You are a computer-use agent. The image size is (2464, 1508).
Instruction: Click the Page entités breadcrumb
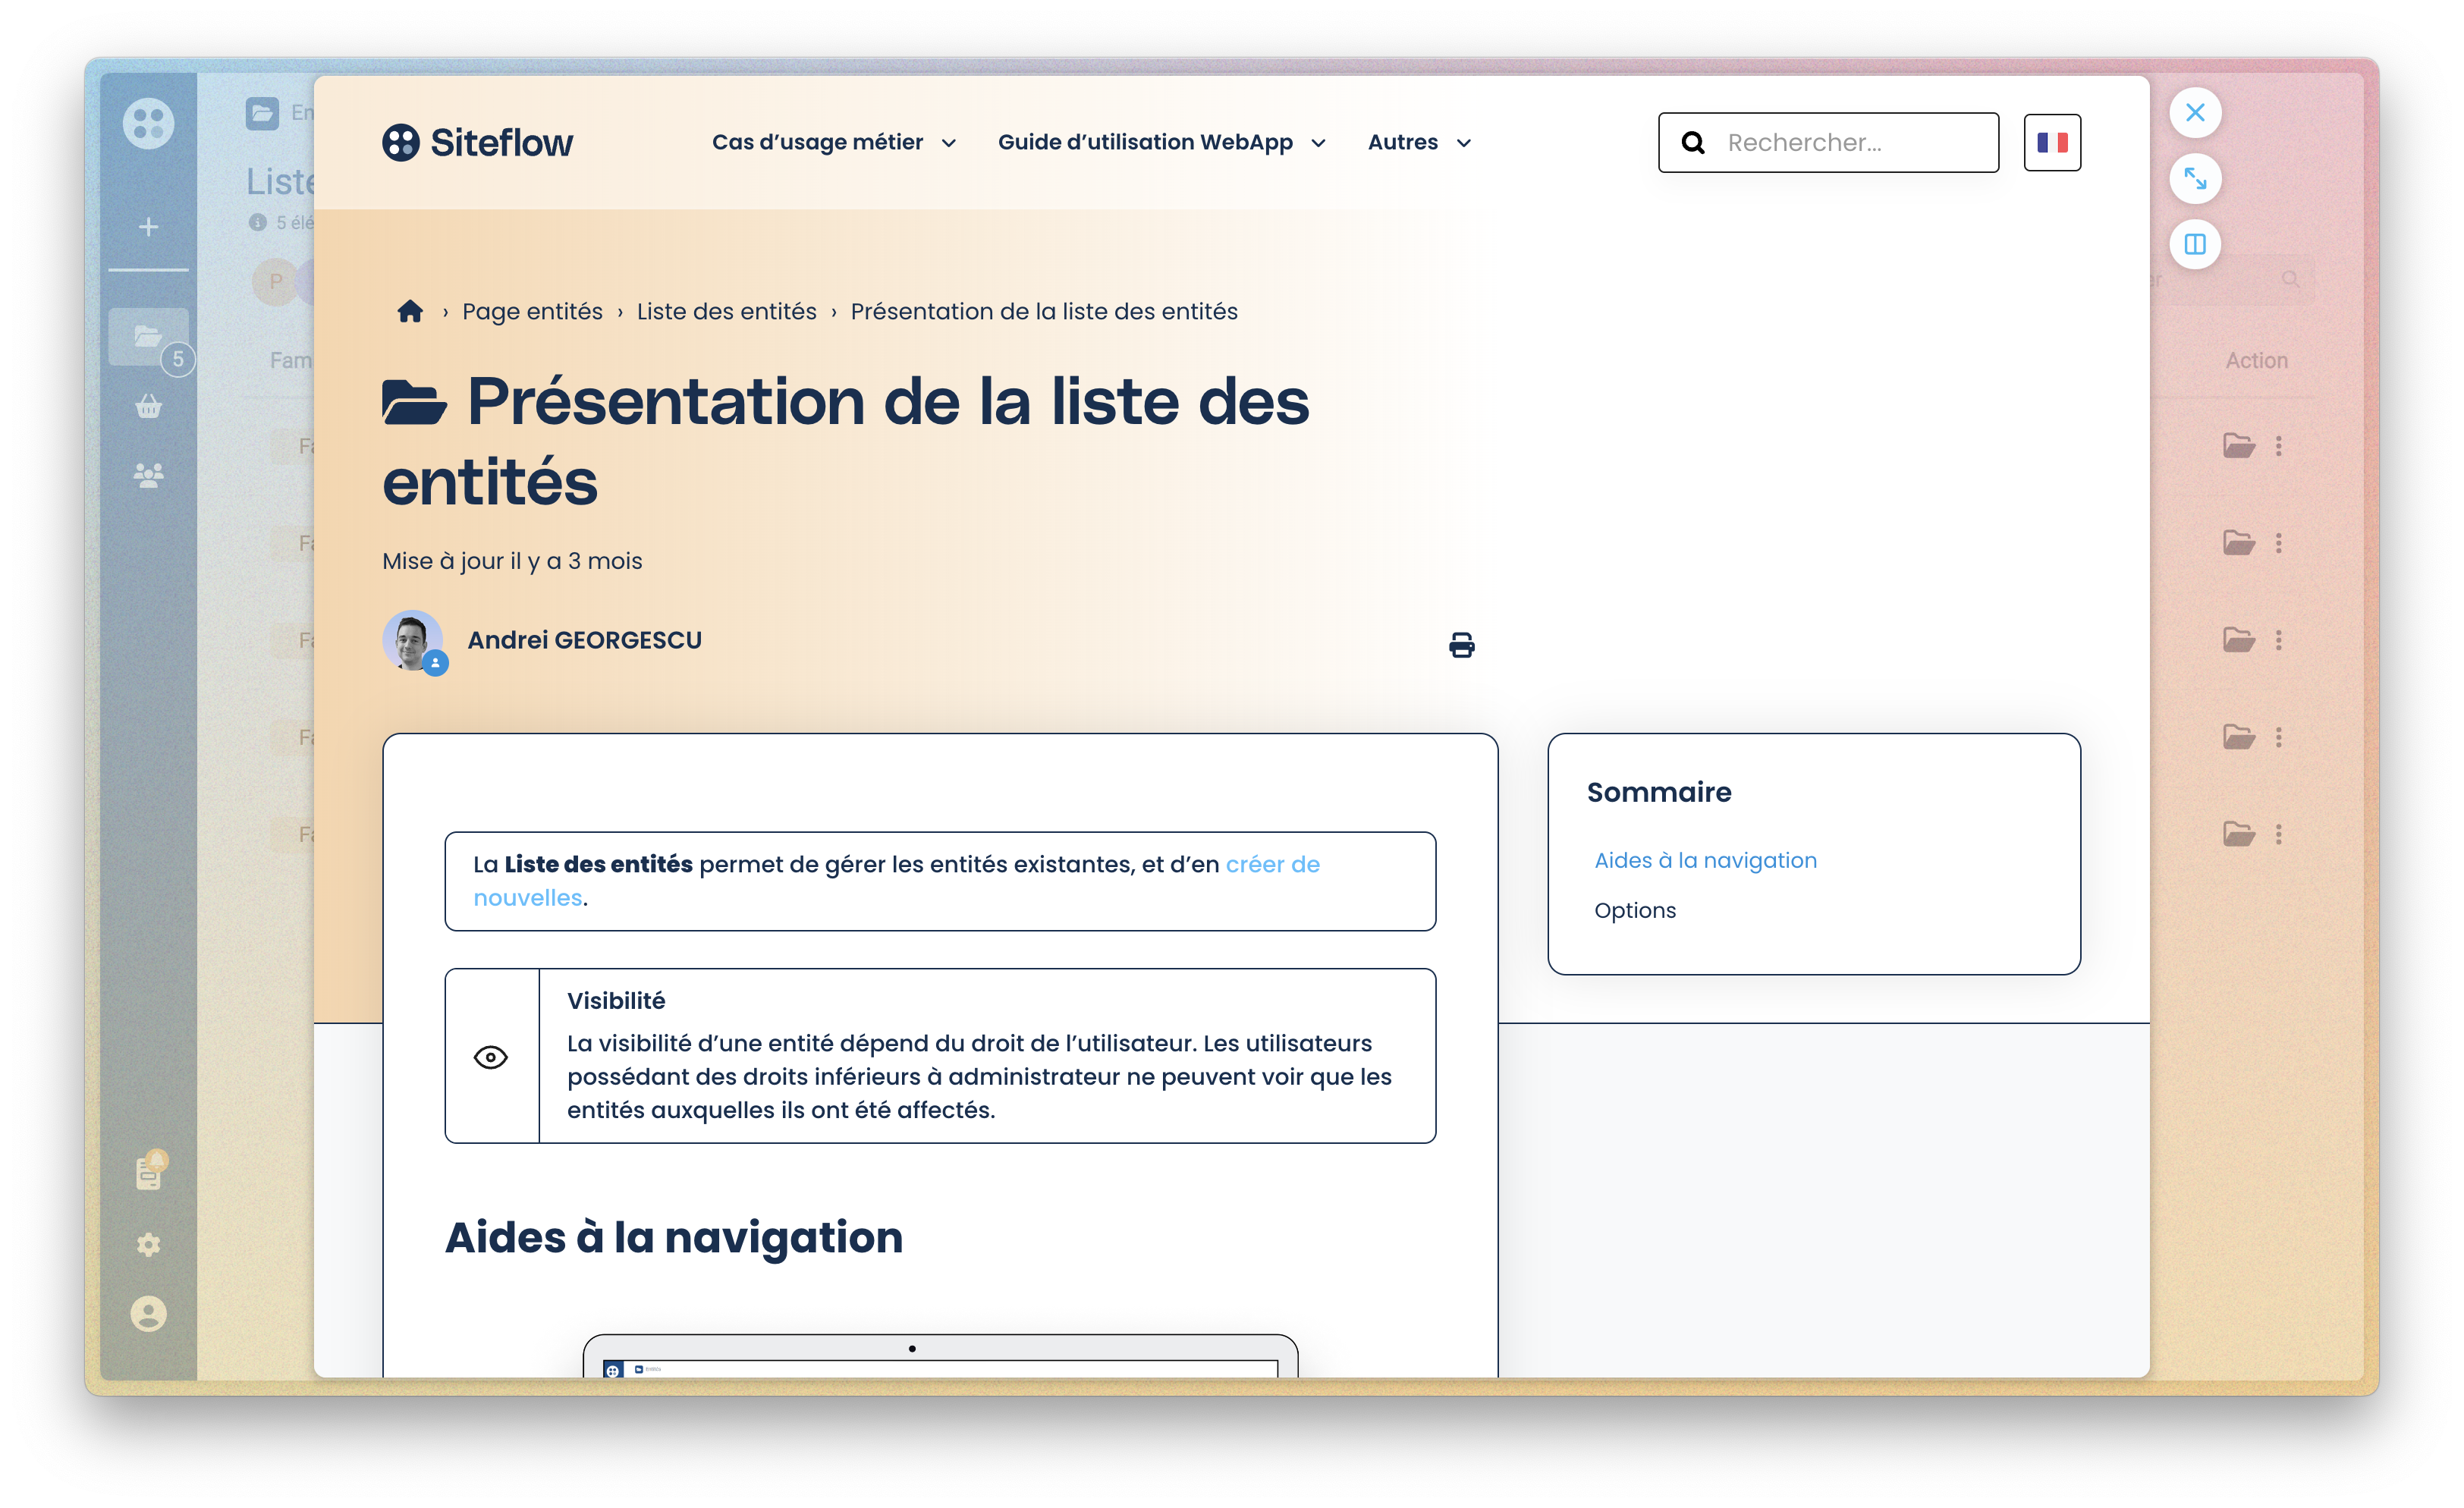pos(532,312)
